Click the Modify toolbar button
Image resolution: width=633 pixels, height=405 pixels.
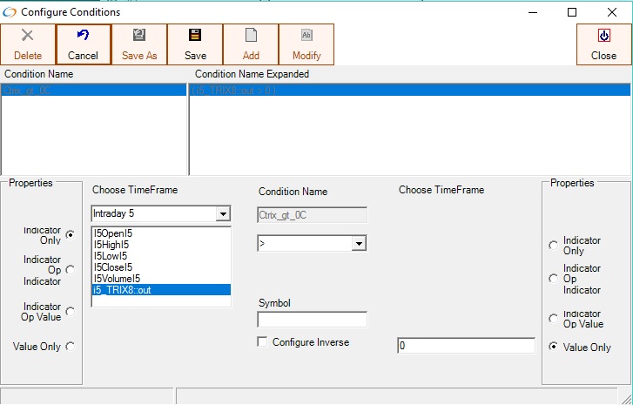coord(306,44)
